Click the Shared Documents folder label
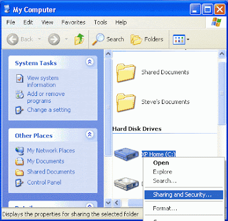 (x=165, y=72)
